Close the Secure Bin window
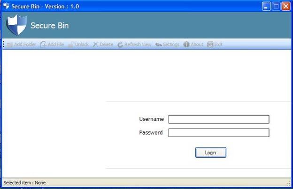 point(286,7)
